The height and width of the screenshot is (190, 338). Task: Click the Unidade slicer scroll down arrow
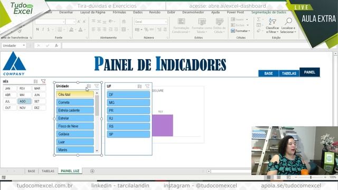tap(97, 150)
